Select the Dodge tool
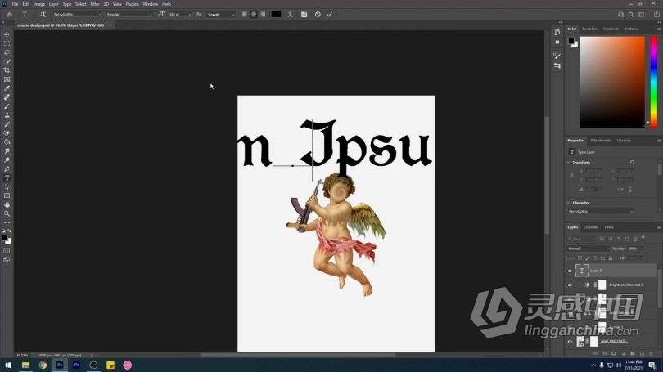Image resolution: width=663 pixels, height=372 pixels. tap(7, 160)
